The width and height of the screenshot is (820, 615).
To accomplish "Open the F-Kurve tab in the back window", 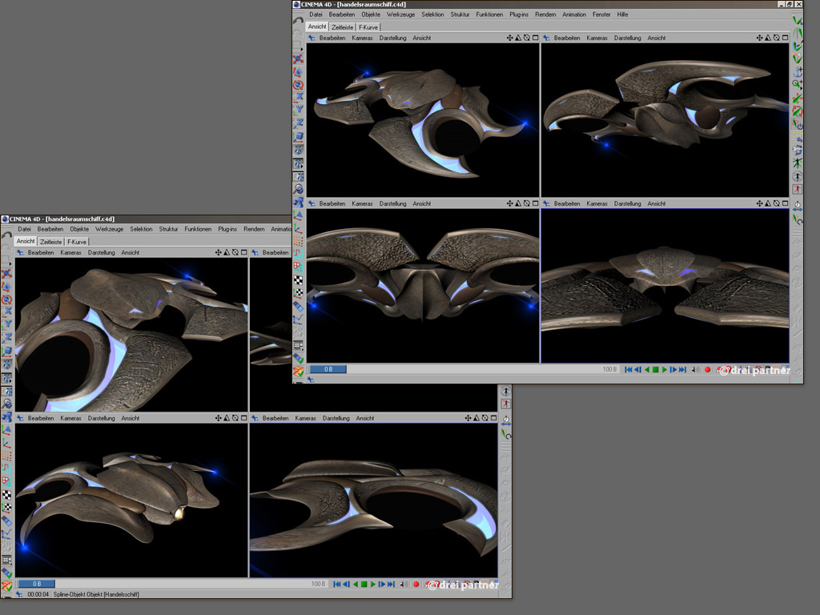I will [368, 27].
